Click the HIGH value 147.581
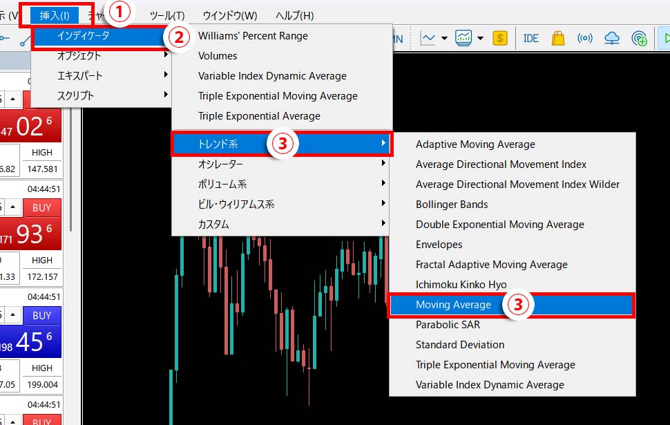Screen dimensions: 670x425 [x=42, y=169]
